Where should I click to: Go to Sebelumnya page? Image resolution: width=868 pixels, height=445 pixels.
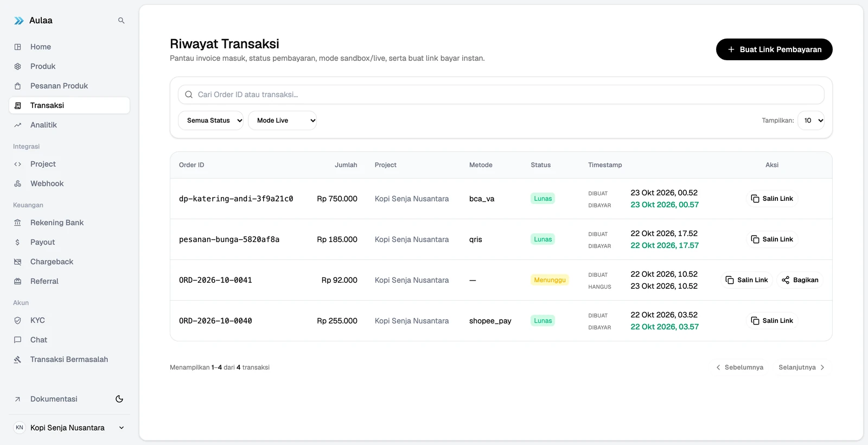coord(739,367)
